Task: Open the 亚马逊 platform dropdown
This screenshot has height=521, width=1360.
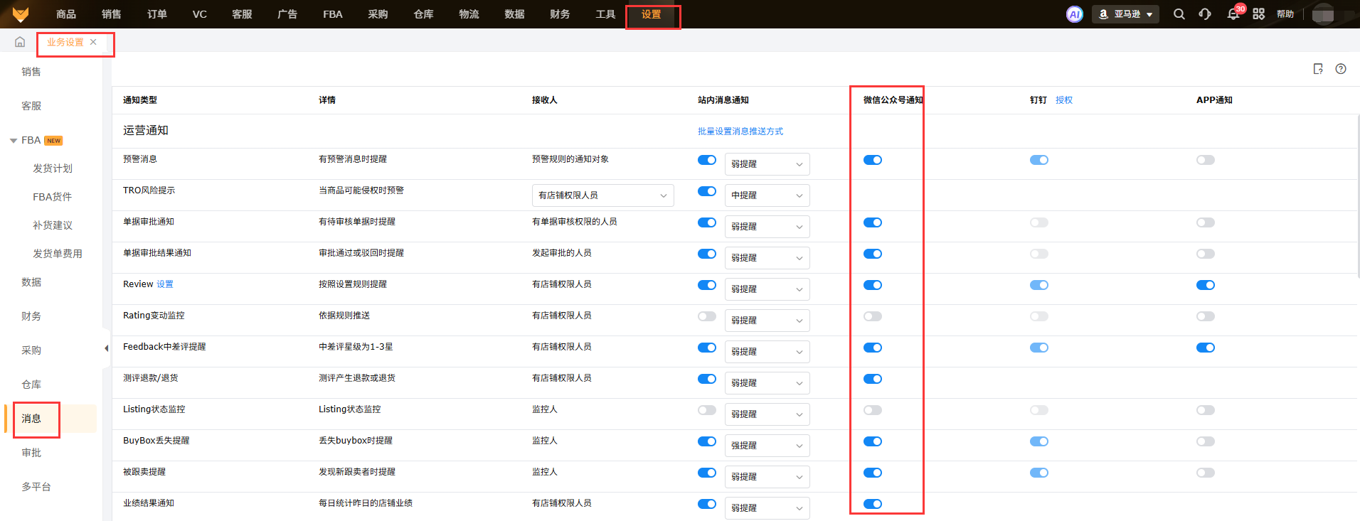Action: pos(1126,14)
